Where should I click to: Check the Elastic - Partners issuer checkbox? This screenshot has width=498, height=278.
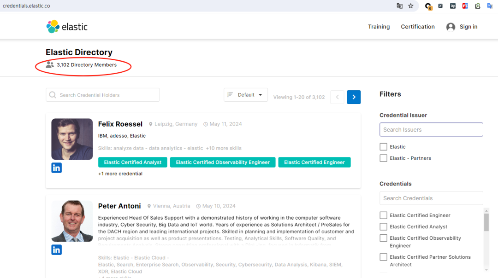383,158
